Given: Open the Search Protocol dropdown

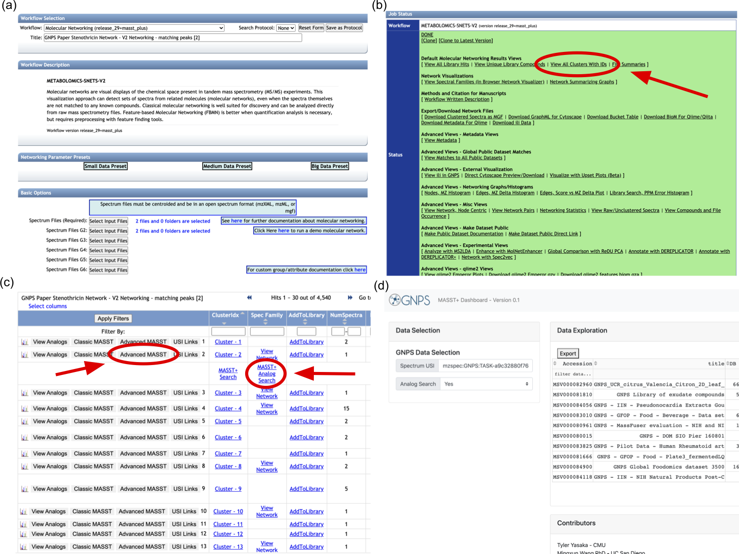Looking at the screenshot, I should pyautogui.click(x=286, y=28).
